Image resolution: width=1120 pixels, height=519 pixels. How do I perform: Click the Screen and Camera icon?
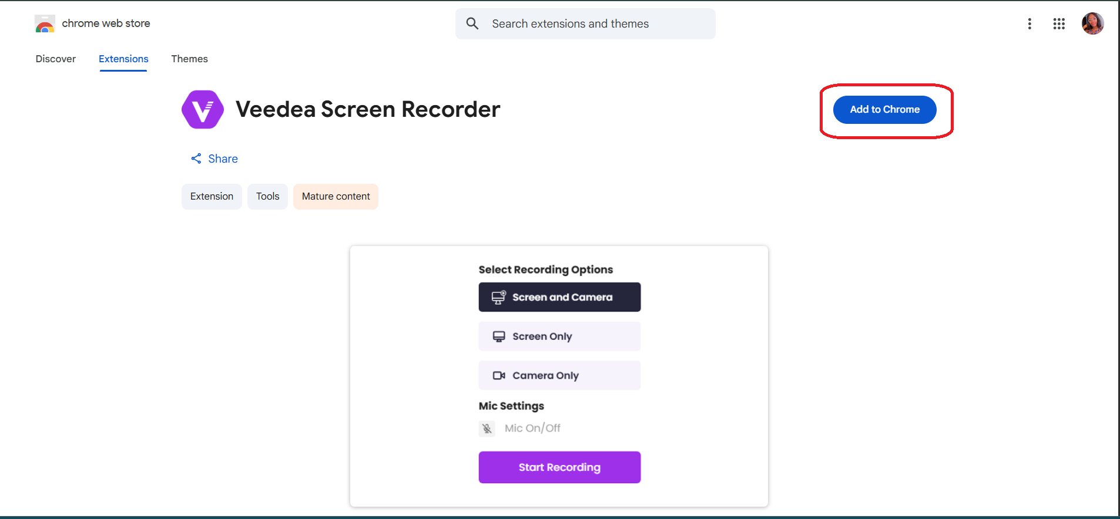click(498, 297)
